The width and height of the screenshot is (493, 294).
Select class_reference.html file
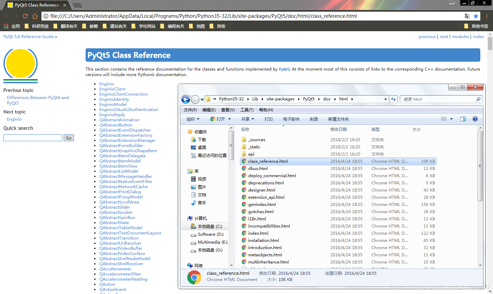tap(338, 161)
